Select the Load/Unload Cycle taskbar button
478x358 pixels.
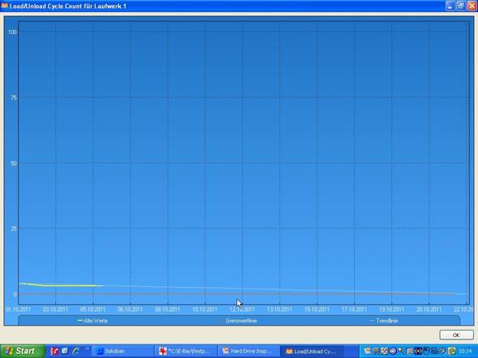click(x=312, y=352)
